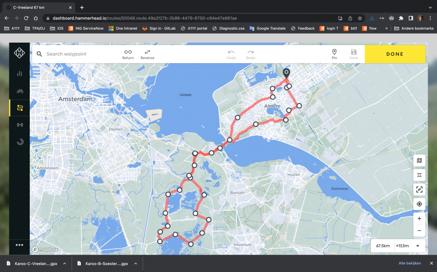
Task: Toggle the Return to start option
Action: [128, 54]
